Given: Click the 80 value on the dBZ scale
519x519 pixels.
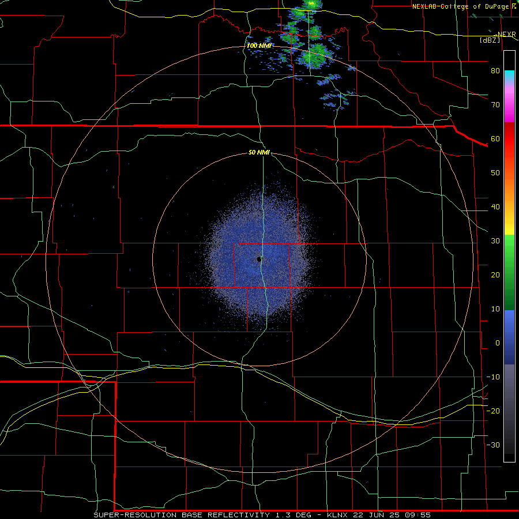Looking at the screenshot, I should tap(495, 70).
